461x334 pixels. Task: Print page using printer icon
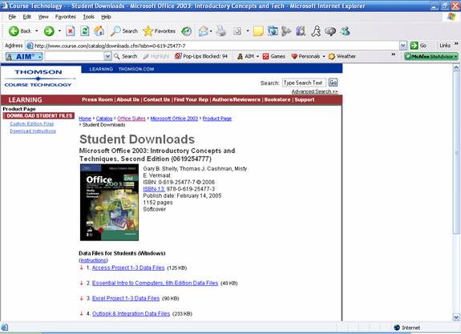220,31
